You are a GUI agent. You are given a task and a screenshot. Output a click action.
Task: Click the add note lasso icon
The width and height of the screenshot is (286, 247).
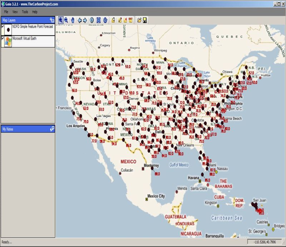pos(113,20)
